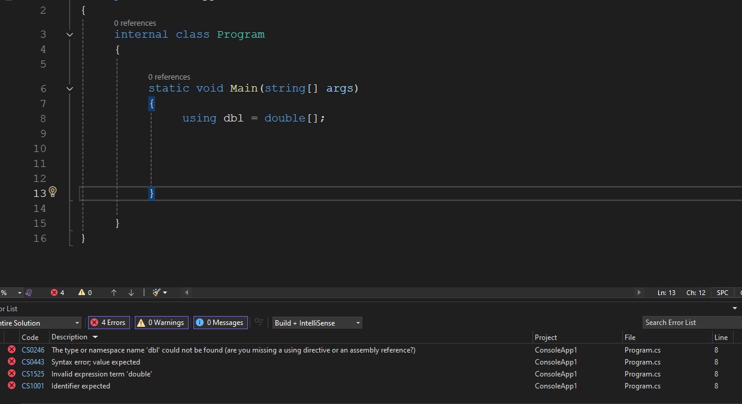Click line number 10 in the gutter
Viewport: 742px width, 404px height.
click(40, 148)
